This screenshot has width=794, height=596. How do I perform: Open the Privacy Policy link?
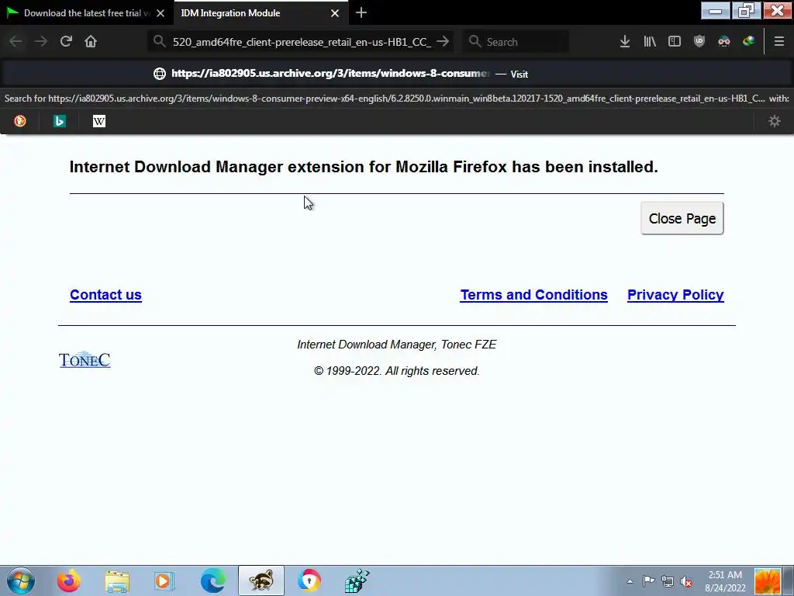(675, 295)
